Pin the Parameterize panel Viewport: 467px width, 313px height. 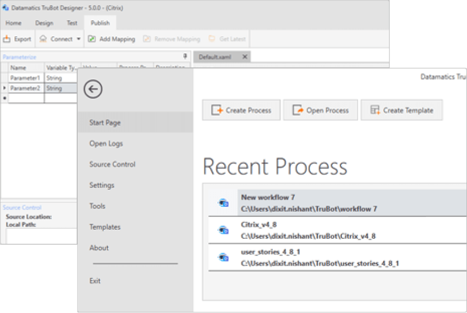coord(185,57)
